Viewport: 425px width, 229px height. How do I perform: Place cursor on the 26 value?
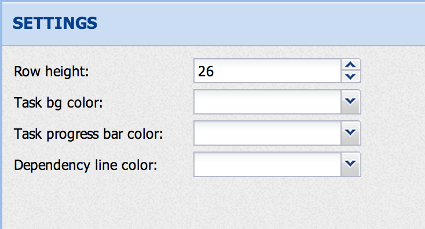206,72
